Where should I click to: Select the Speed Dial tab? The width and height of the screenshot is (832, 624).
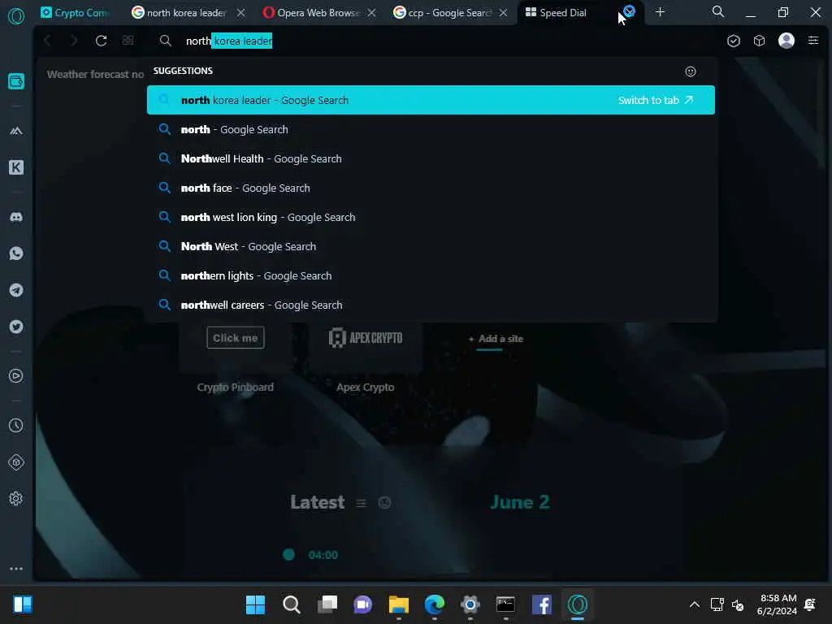click(x=563, y=12)
